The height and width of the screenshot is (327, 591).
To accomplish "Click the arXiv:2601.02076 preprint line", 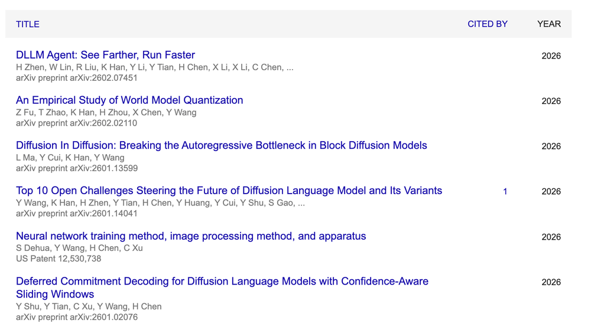I will (x=77, y=318).
